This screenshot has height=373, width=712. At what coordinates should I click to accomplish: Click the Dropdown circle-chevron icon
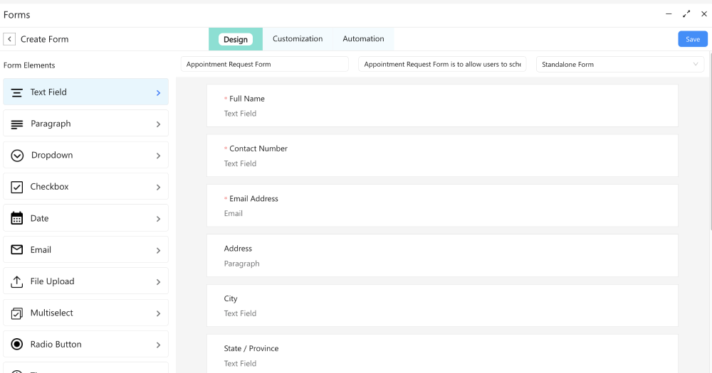(x=17, y=156)
